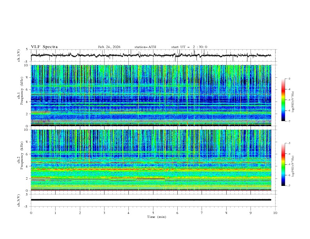
Task: Click time axis tick label "7"
Action: tap(202, 213)
